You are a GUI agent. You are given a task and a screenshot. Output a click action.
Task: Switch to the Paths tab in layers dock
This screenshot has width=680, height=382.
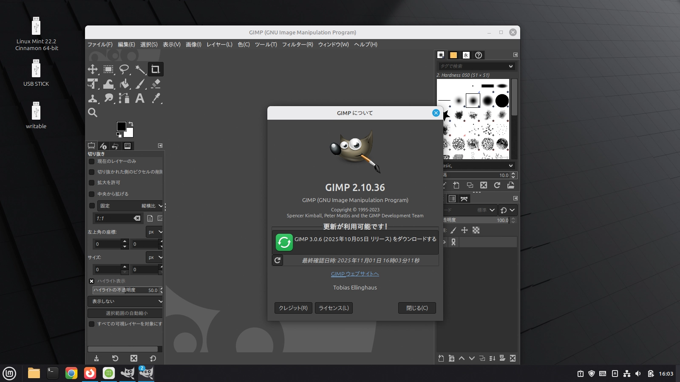coord(464,199)
